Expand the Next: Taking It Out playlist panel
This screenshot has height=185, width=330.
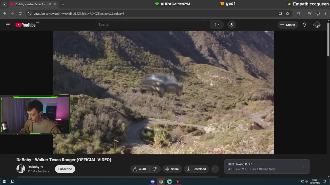coord(304,166)
